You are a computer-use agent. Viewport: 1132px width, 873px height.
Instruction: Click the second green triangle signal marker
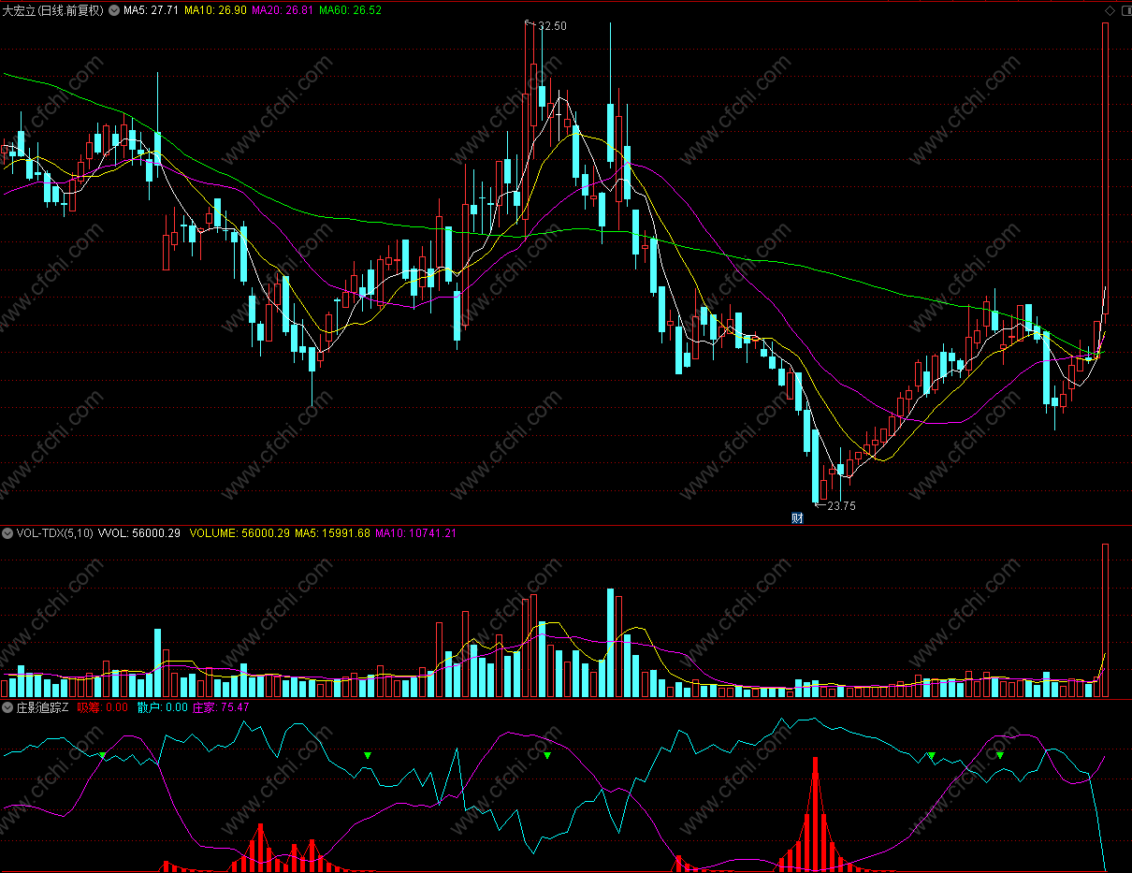click(368, 754)
